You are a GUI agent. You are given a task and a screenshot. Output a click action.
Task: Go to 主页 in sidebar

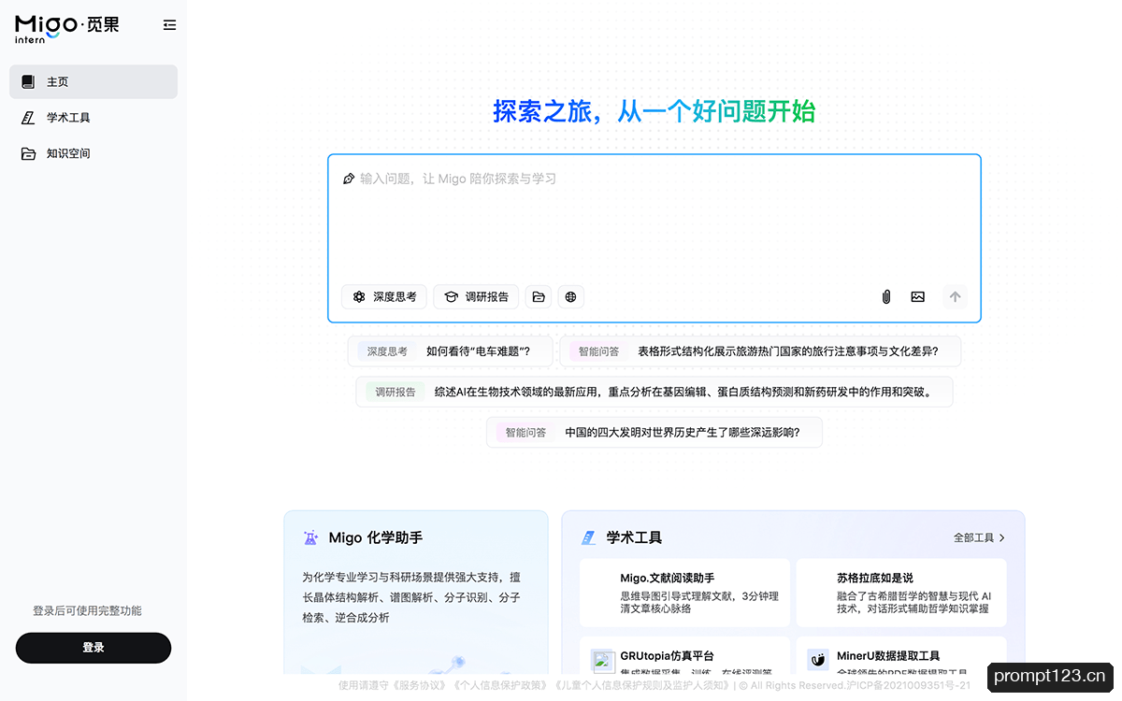(93, 81)
